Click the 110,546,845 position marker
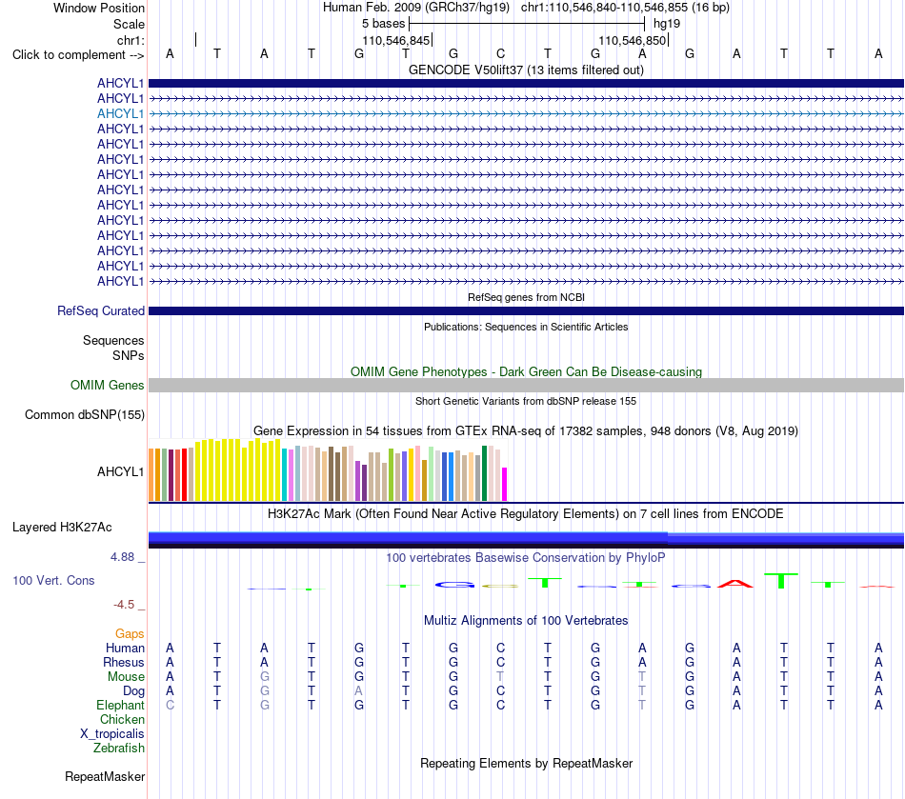Screen dimensions: 905x799 point(396,40)
